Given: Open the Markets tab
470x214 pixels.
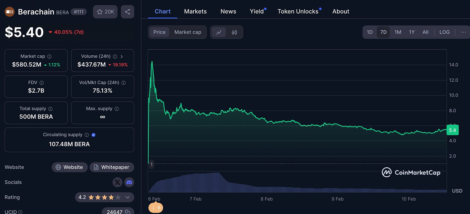Looking at the screenshot, I should click(195, 11).
